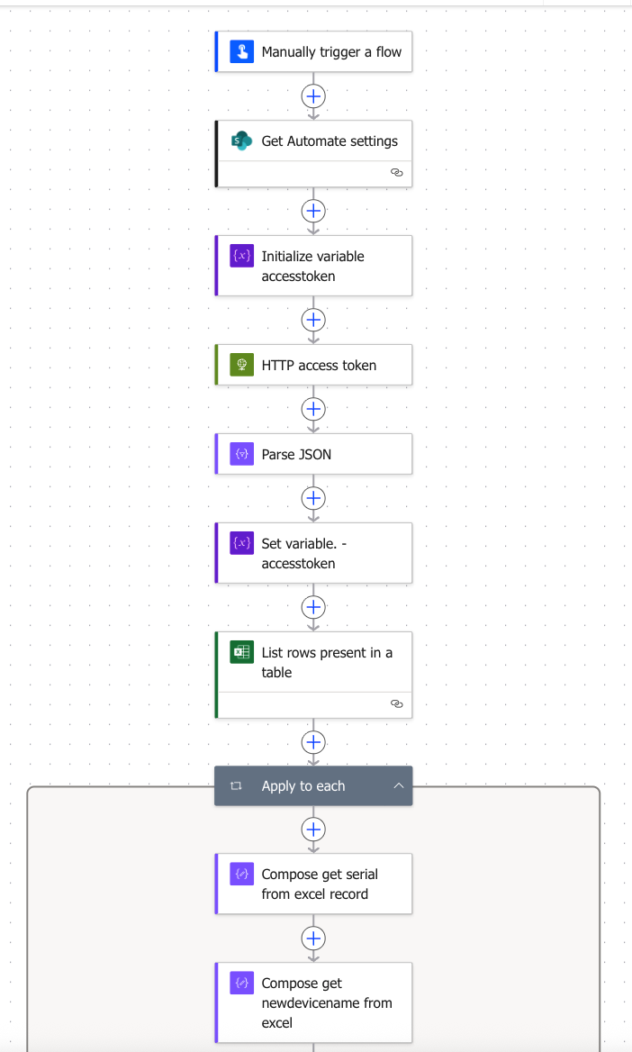Click the connection reference icon on List rows card
The height and width of the screenshot is (1052, 632).
point(397,704)
